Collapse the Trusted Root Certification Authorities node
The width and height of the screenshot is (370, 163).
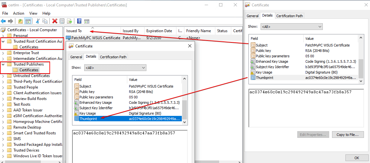click(x=3, y=41)
